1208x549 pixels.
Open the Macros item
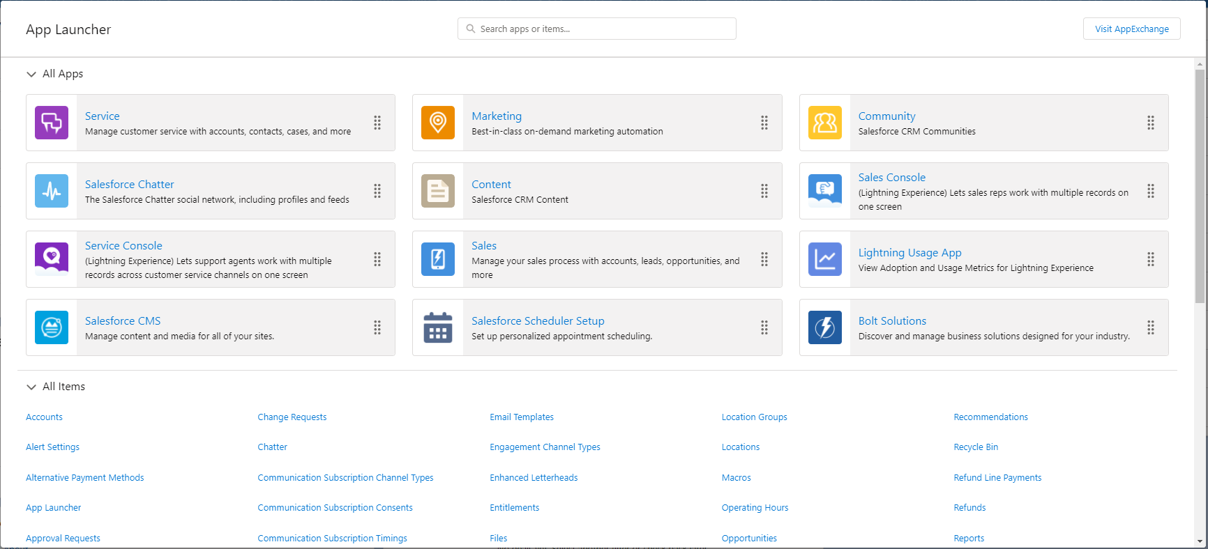point(737,478)
